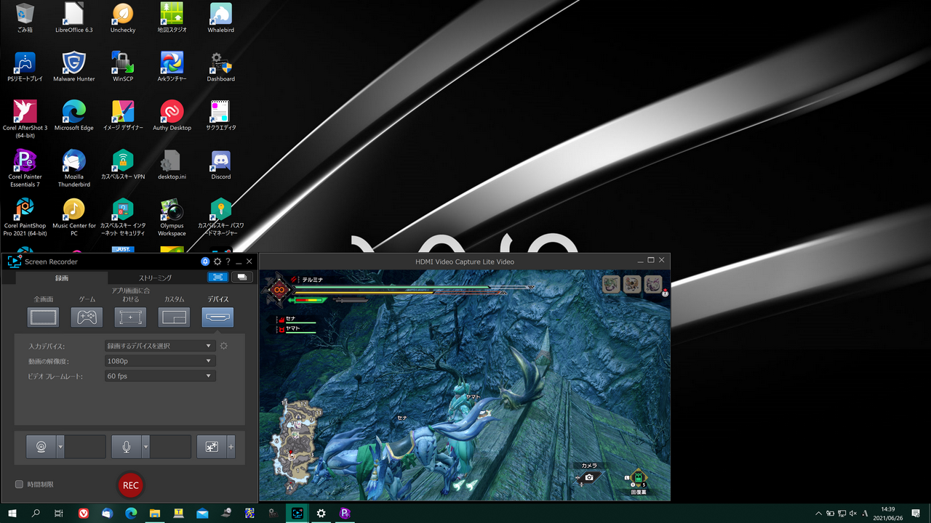Select the full-screen recording mode

pyautogui.click(x=43, y=317)
